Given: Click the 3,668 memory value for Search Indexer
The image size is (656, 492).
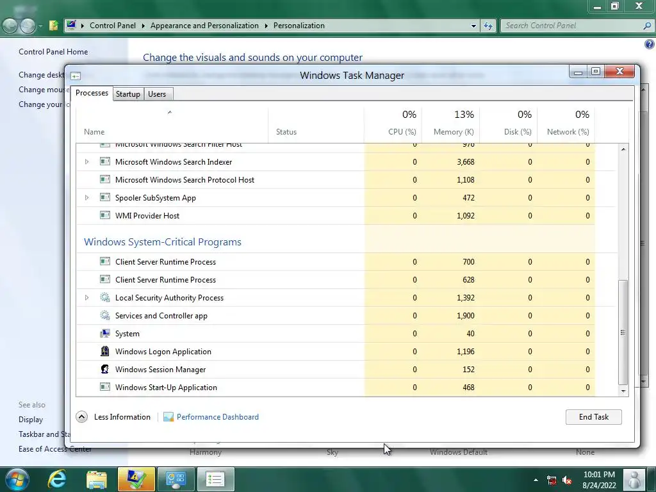Looking at the screenshot, I should click(466, 161).
